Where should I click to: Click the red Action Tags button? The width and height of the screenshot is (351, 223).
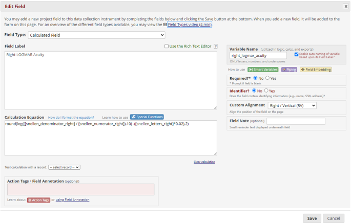[x=39, y=200]
